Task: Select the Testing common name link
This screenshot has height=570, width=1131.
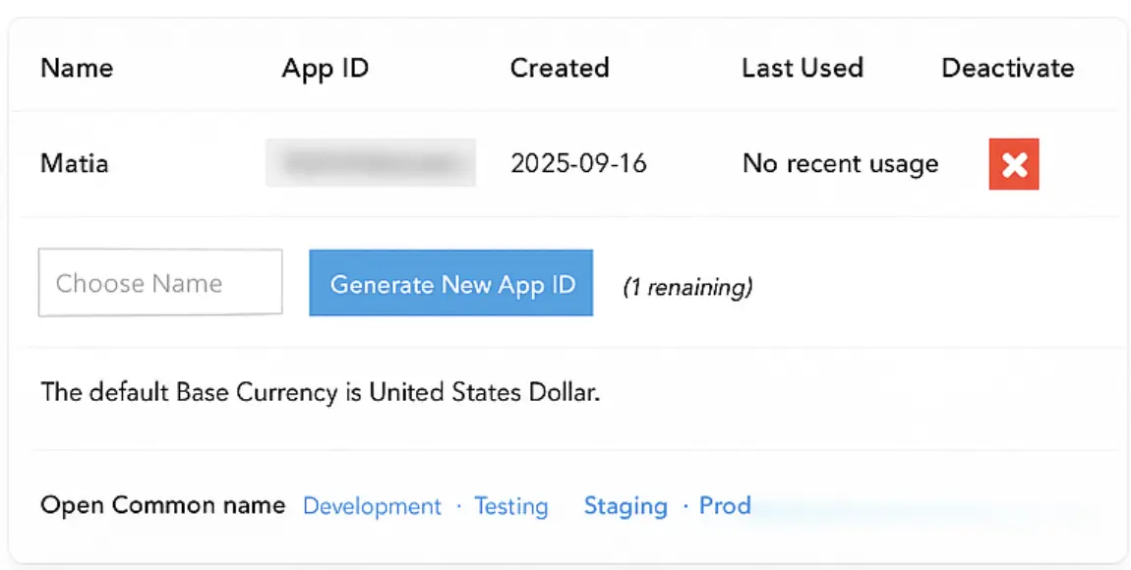Action: click(510, 506)
